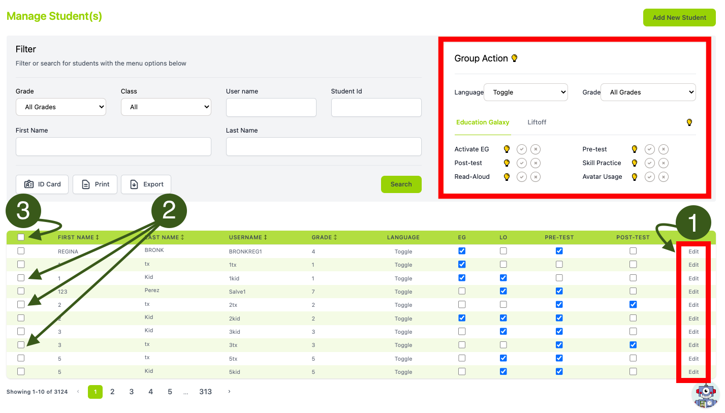This screenshot has width=725, height=413.
Task: Check LO for username 1tx
Action: [503, 264]
